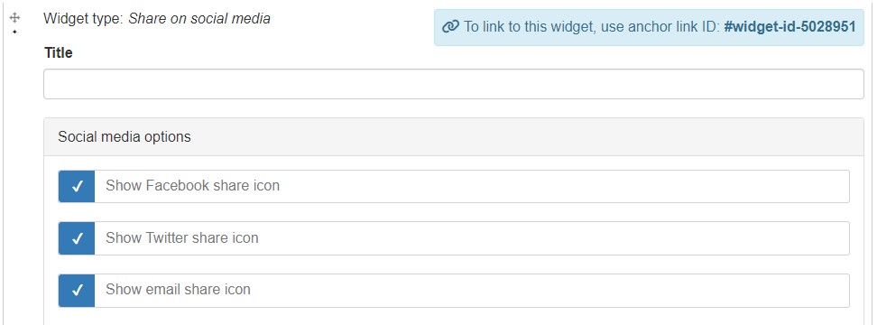Uncheck the Show Twitter share icon checkbox
Screen dimensions: 877x325
pyautogui.click(x=77, y=238)
